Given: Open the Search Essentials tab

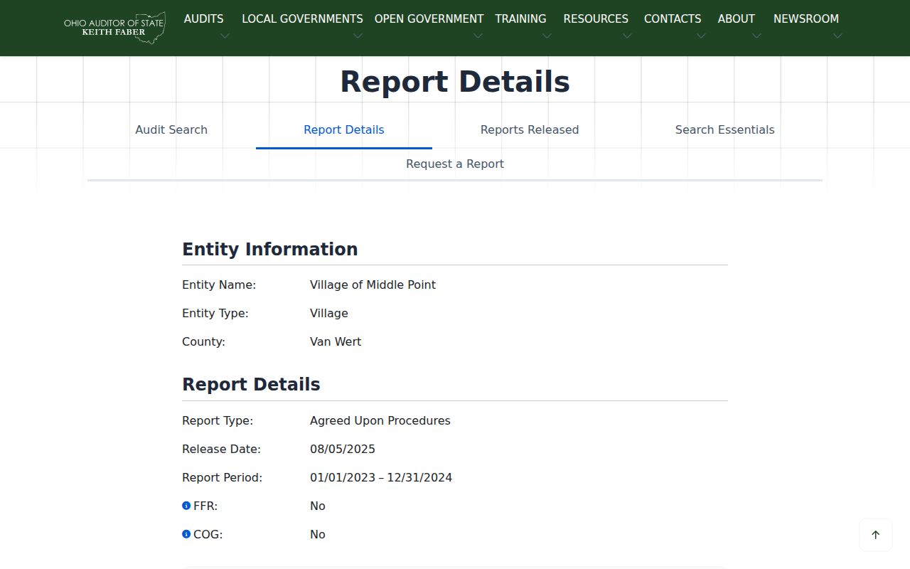Looking at the screenshot, I should click(x=724, y=129).
